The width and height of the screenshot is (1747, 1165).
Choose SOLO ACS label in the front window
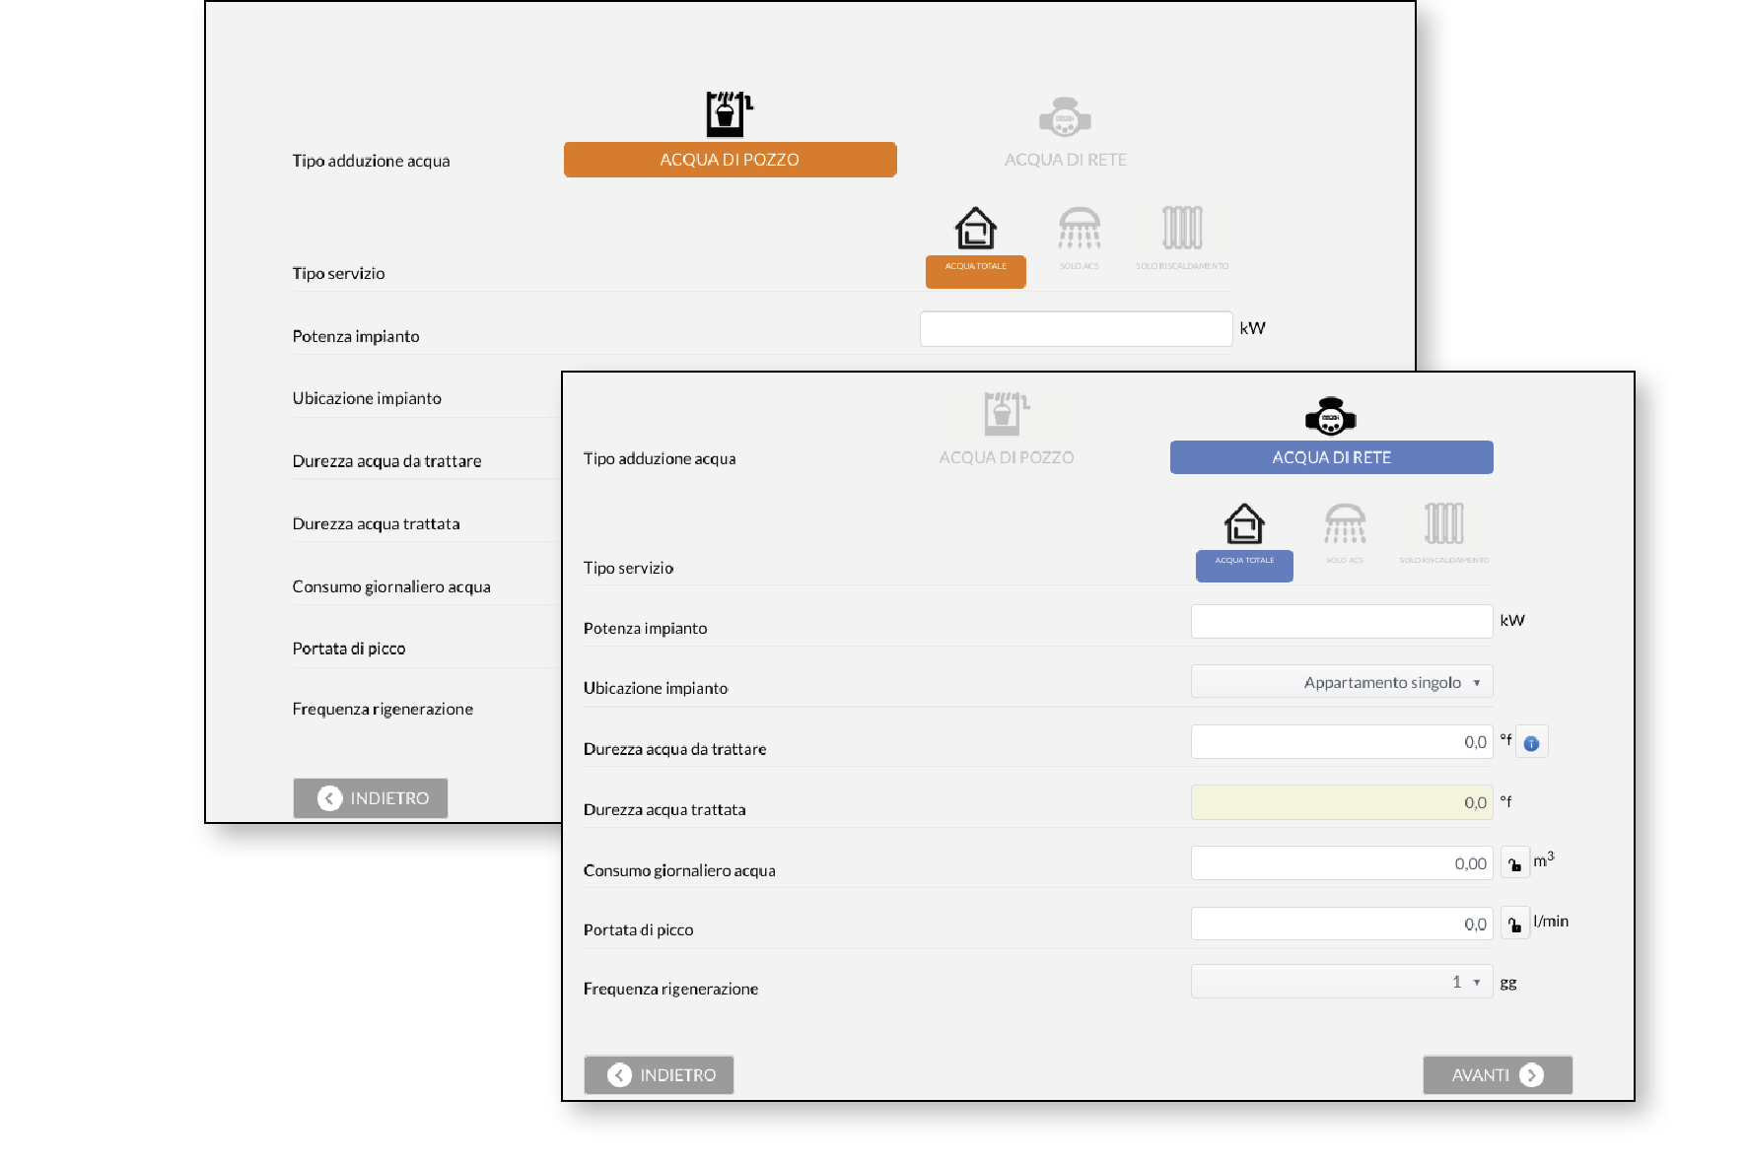(x=1345, y=560)
